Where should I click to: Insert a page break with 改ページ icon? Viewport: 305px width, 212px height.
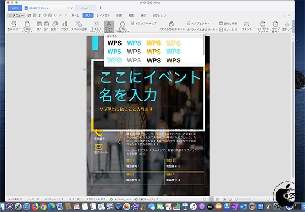click(13, 26)
